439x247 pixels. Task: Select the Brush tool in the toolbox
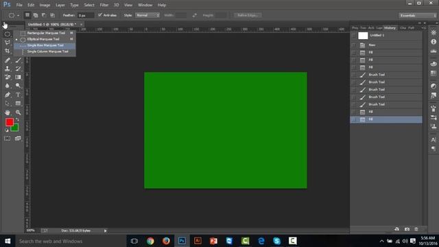tap(19, 60)
